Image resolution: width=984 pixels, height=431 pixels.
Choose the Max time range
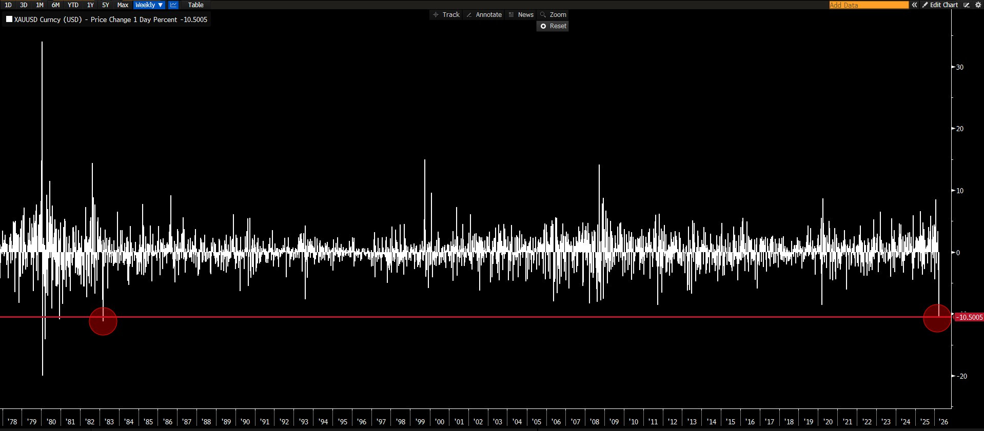123,5
